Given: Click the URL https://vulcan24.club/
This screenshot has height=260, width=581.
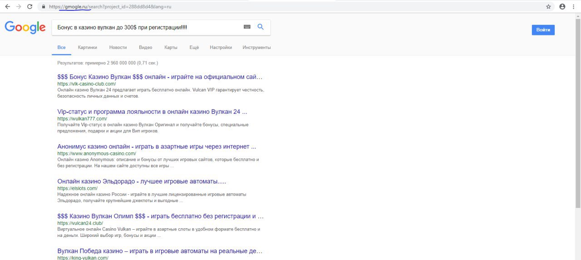Looking at the screenshot, I should tap(80, 223).
